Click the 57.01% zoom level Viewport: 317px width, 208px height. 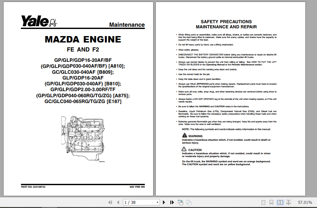(x=305, y=202)
